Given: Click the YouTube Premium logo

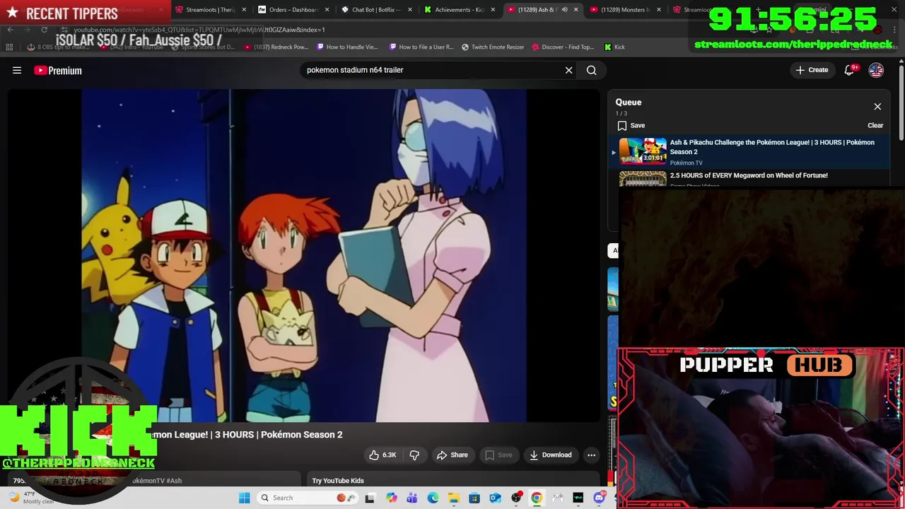Looking at the screenshot, I should tap(58, 70).
